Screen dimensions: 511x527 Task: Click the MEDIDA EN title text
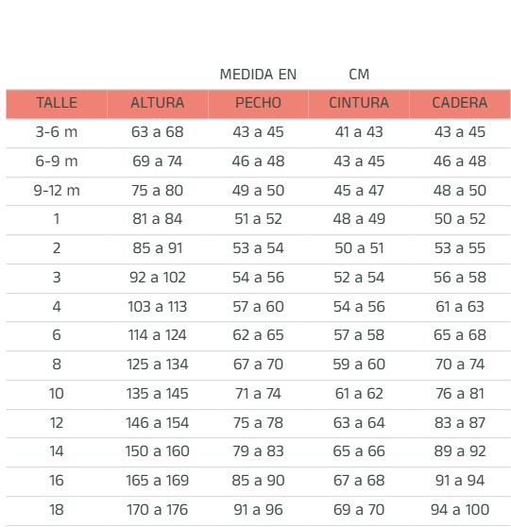coord(258,75)
